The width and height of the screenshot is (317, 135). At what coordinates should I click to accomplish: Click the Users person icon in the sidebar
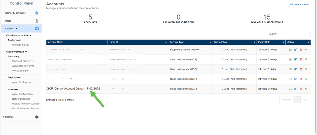point(37,21)
